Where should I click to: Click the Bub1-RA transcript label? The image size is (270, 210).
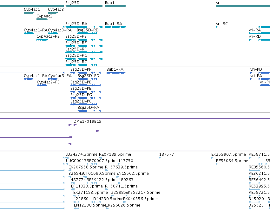tap(114, 24)
